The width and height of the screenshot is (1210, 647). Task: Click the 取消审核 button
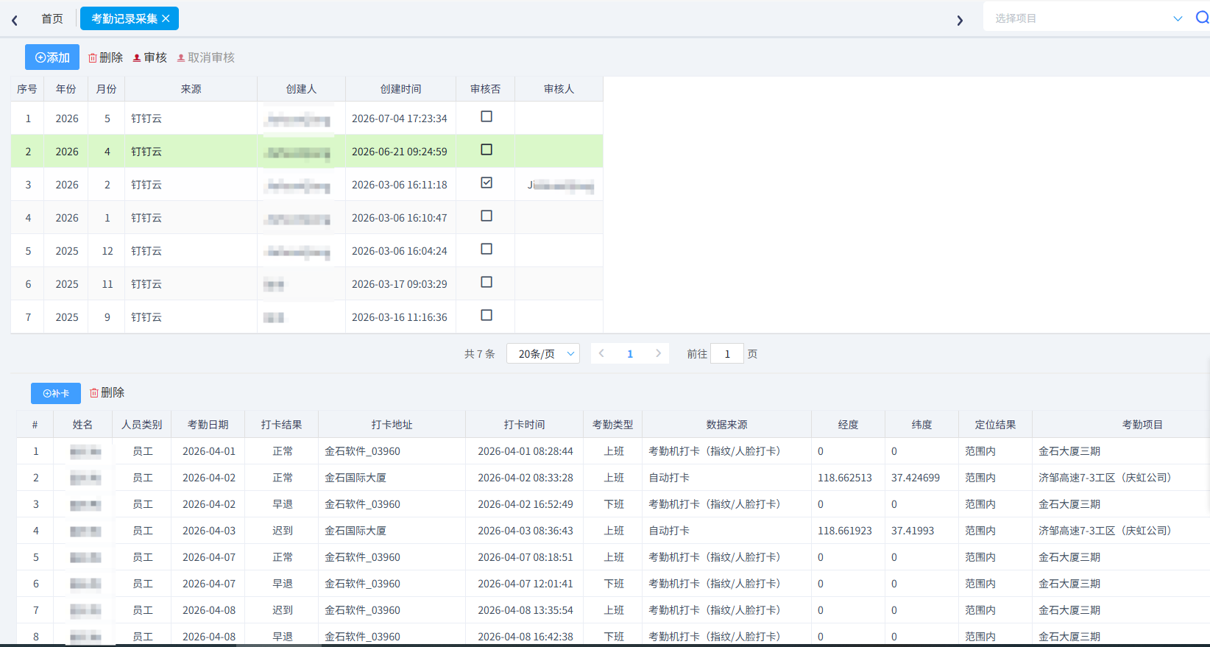pos(205,57)
